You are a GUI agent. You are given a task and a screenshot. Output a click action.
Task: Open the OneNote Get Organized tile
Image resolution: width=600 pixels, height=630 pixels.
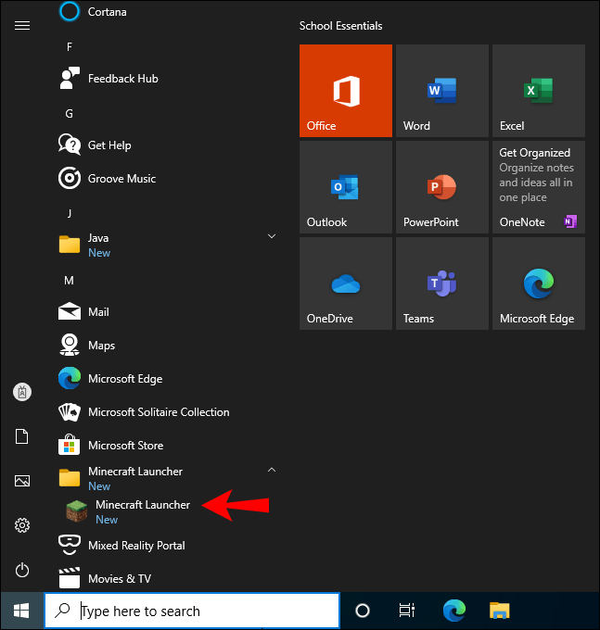pyautogui.click(x=539, y=187)
